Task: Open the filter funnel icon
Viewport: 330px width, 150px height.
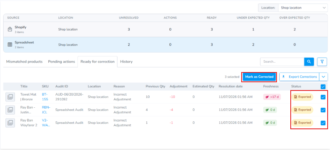Action: (322, 61)
